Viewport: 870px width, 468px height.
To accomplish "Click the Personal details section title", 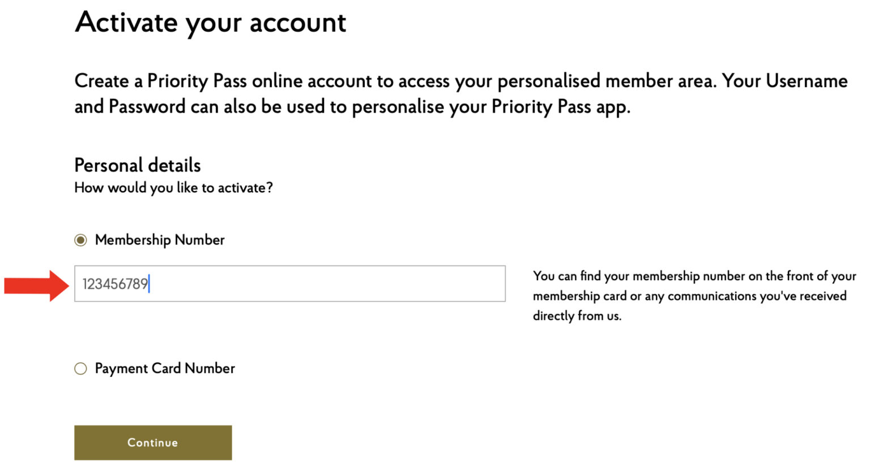I will 137,165.
